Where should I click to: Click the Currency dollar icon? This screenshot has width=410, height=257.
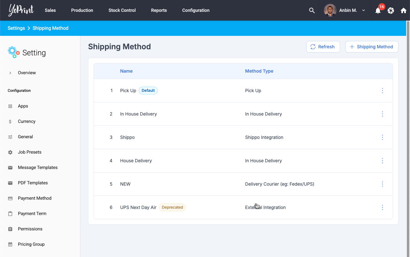click(10, 122)
